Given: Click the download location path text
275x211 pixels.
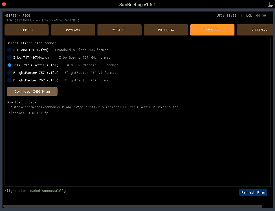Looking at the screenshot, I should tap(93, 107).
